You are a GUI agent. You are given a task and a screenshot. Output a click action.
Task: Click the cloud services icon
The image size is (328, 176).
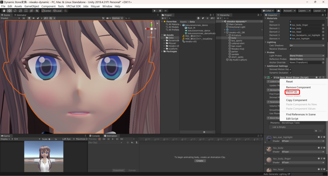[x=278, y=11]
